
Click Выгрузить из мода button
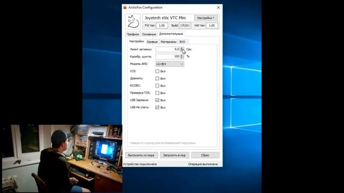tap(141, 155)
